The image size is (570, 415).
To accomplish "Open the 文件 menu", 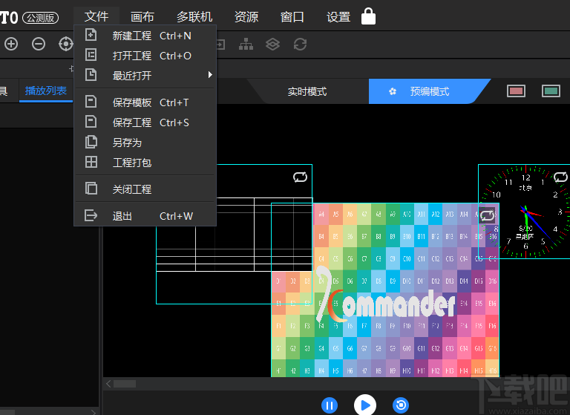I will pyautogui.click(x=96, y=16).
